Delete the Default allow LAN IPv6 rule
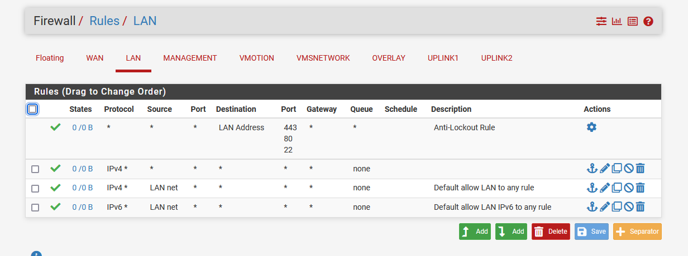 click(x=640, y=206)
